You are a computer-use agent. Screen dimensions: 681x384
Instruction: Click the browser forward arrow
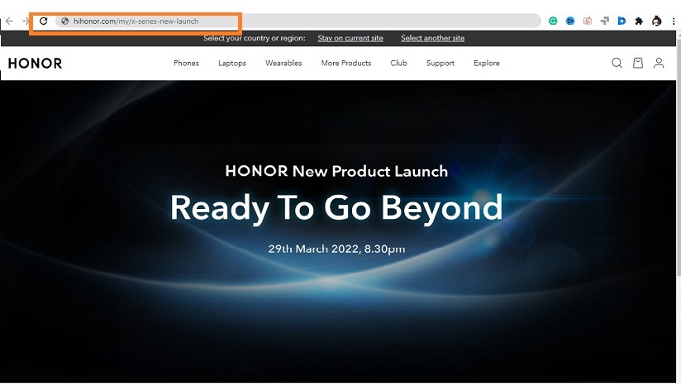coord(26,21)
